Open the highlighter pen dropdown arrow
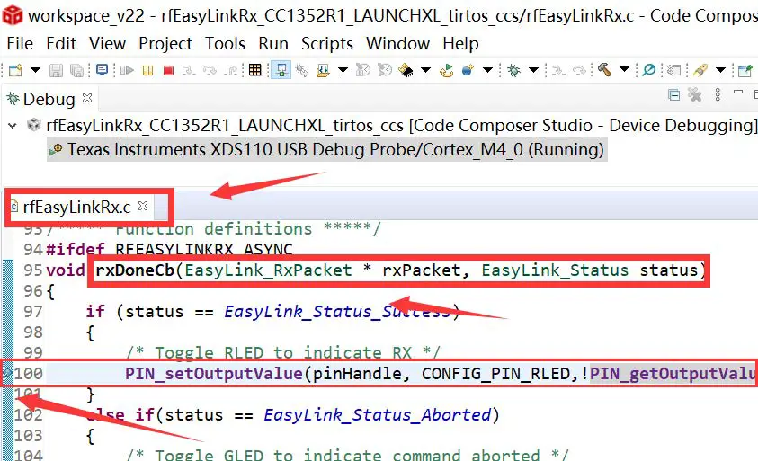The width and height of the screenshot is (758, 461). [x=720, y=71]
